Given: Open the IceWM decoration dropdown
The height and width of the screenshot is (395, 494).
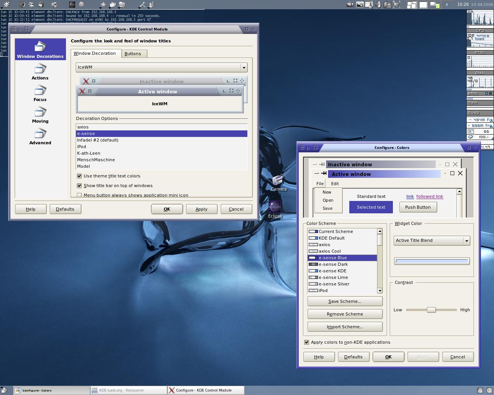Looking at the screenshot, I should (x=161, y=67).
